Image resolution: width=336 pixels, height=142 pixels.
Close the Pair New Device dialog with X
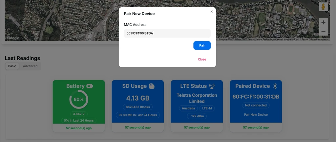coord(212,12)
